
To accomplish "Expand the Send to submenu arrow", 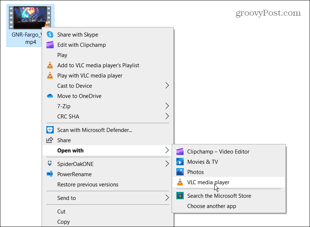I will click(x=167, y=198).
